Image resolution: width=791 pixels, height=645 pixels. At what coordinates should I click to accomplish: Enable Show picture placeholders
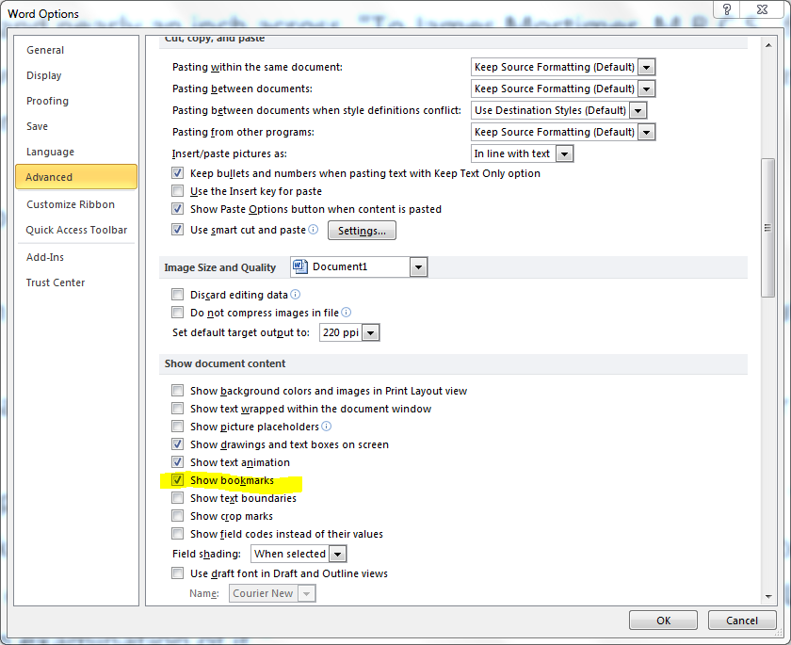coord(178,427)
